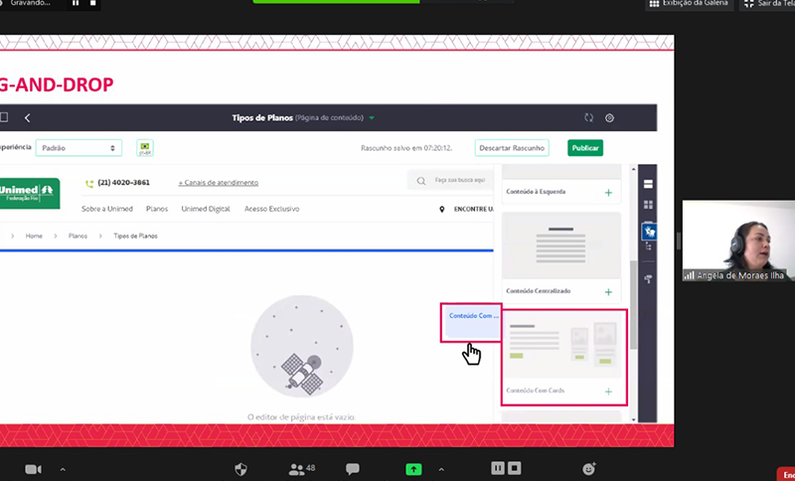Image resolution: width=795 pixels, height=481 pixels.
Task: Expand the Padrão experience dropdown
Action: point(79,148)
